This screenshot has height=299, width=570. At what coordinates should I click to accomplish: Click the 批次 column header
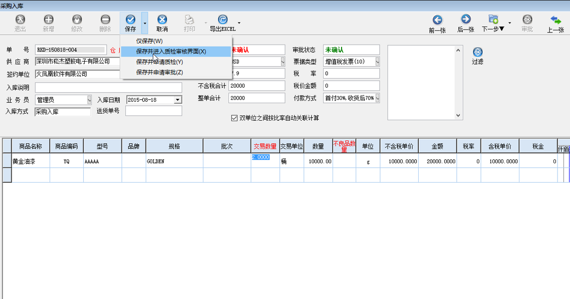click(227, 146)
